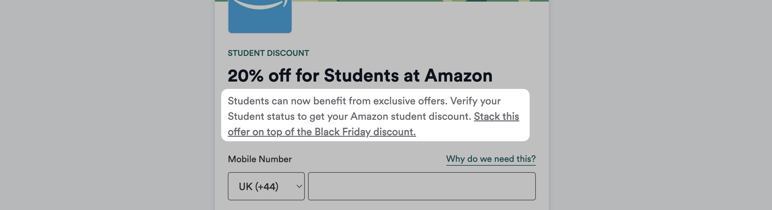The height and width of the screenshot is (210, 772).
Task: Click 'Verify your' text in the description
Action: click(x=476, y=101)
